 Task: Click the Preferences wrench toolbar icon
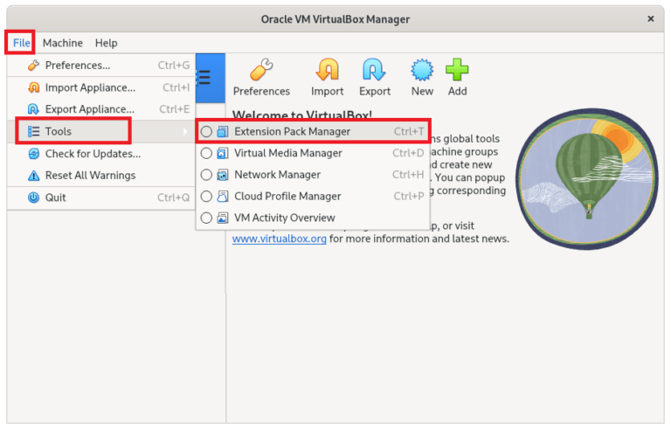(x=261, y=70)
